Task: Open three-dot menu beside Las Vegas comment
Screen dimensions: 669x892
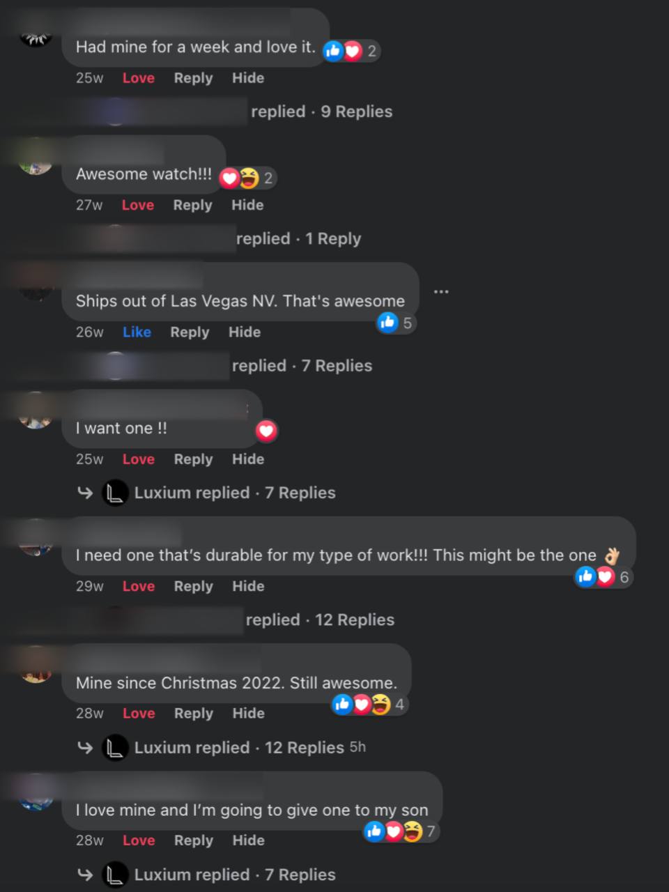Action: point(441,291)
